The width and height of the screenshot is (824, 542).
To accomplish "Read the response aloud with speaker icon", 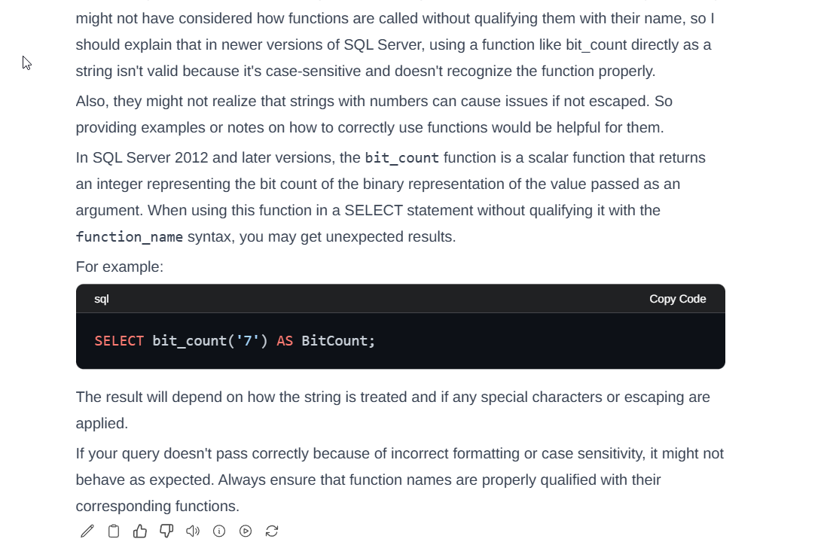I will tap(193, 531).
